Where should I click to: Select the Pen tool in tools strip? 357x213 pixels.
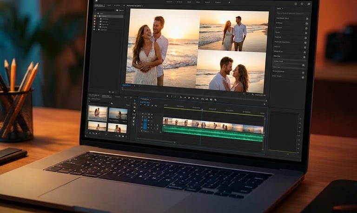pyautogui.click(x=134, y=118)
